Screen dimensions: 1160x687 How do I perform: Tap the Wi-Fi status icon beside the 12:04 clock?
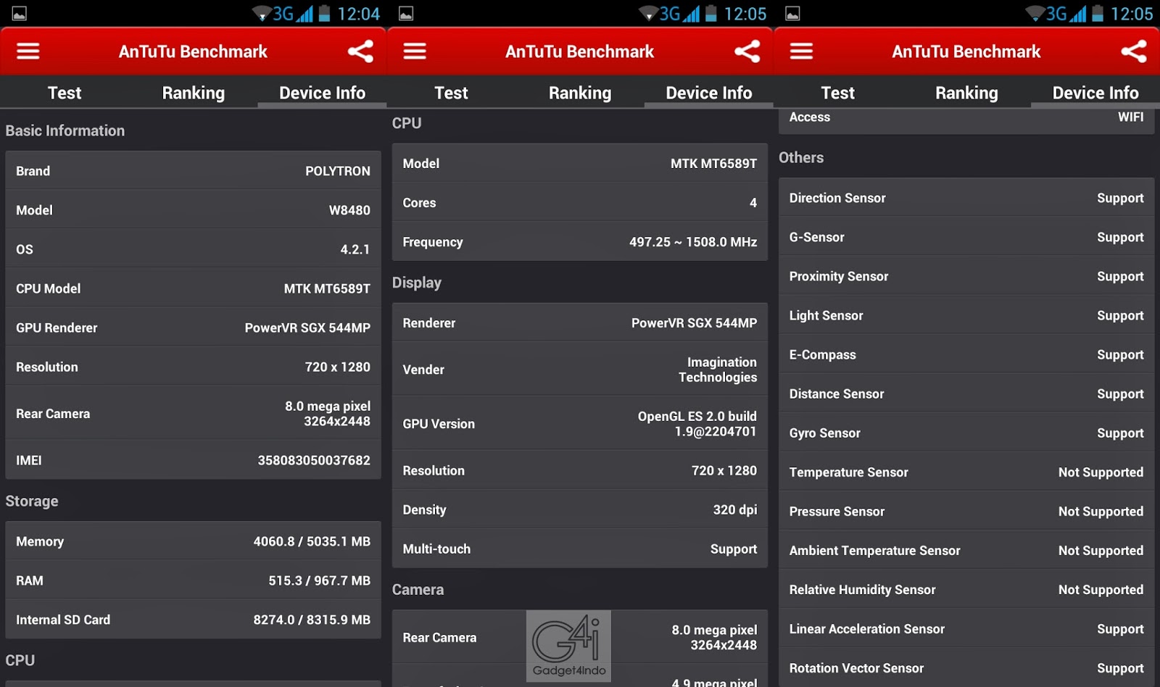261,14
